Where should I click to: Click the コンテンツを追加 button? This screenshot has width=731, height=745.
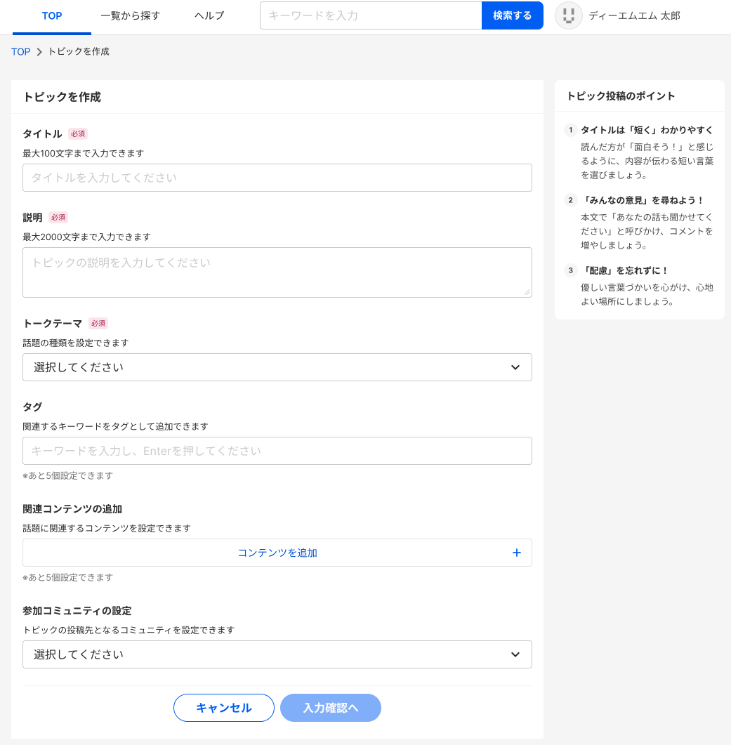pos(277,553)
